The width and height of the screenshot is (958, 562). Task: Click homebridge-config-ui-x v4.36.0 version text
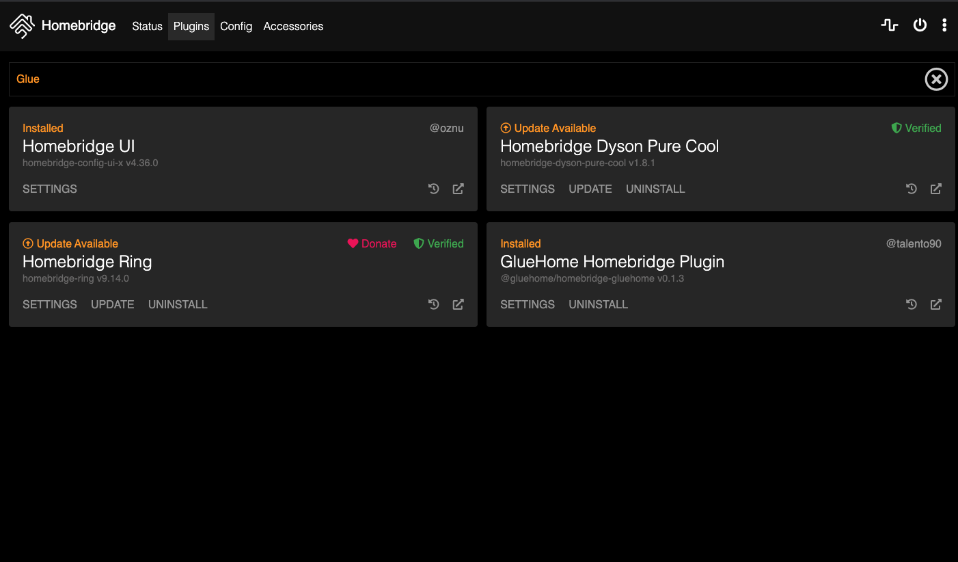90,163
